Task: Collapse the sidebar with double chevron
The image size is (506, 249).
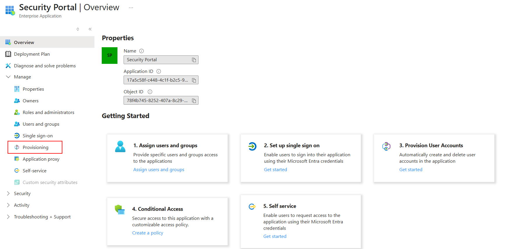Action: (x=90, y=29)
